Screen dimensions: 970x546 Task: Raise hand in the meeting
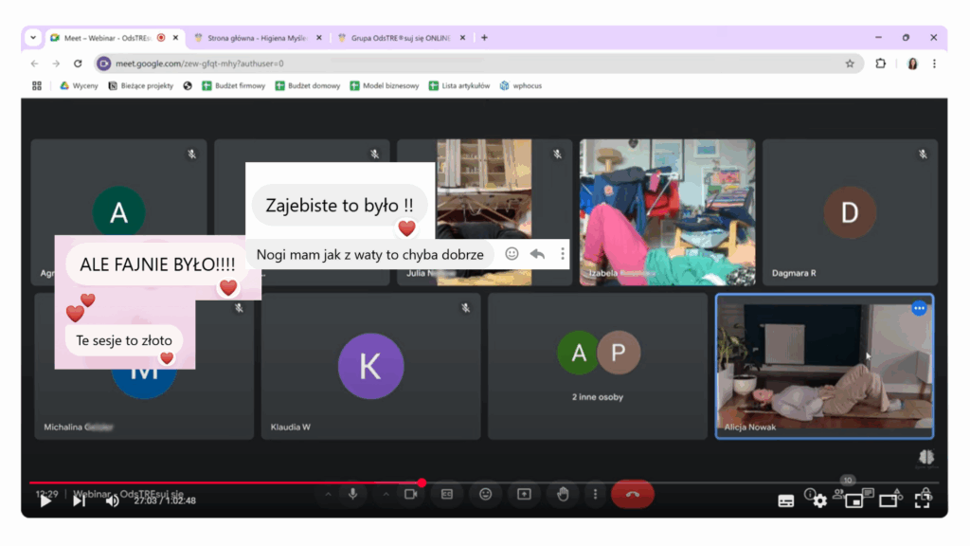pyautogui.click(x=563, y=494)
